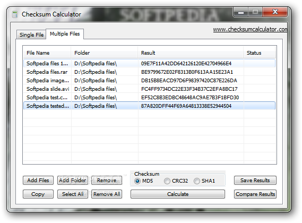The image size is (302, 223).
Task: Click the Remove All button
Action: click(x=107, y=194)
